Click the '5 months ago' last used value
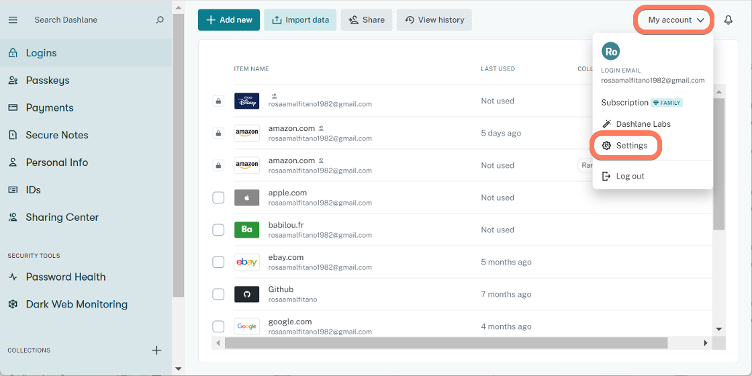 tap(506, 262)
